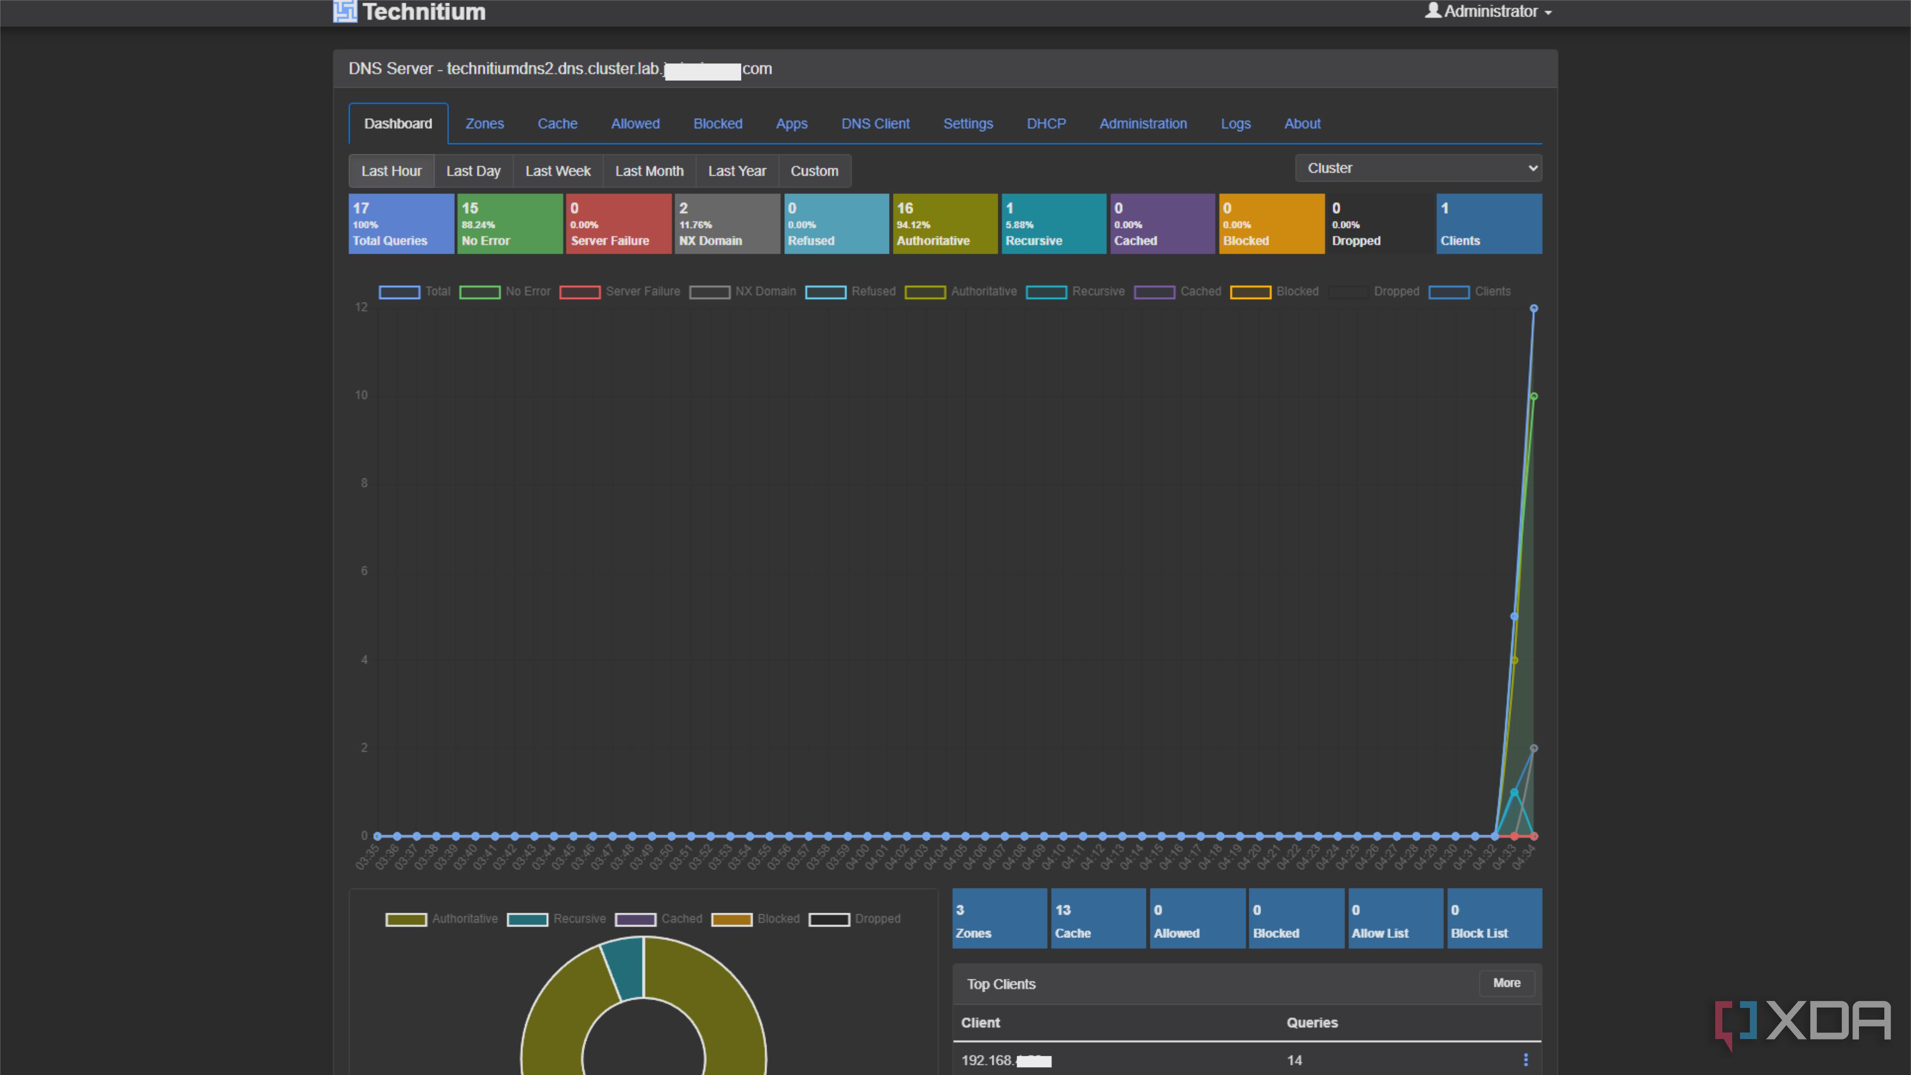Image resolution: width=1911 pixels, height=1075 pixels.
Task: Toggle Total series in line chart legend
Action: (x=414, y=291)
